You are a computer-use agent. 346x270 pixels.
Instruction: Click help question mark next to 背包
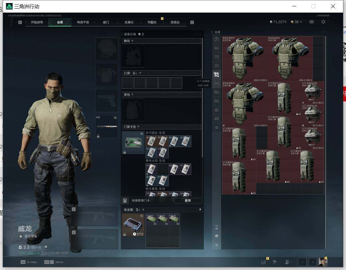click(132, 95)
